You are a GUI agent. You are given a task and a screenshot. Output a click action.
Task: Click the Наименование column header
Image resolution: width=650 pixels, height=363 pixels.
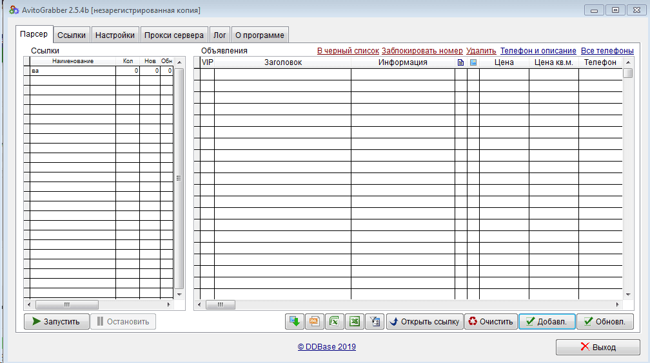pyautogui.click(x=72, y=61)
